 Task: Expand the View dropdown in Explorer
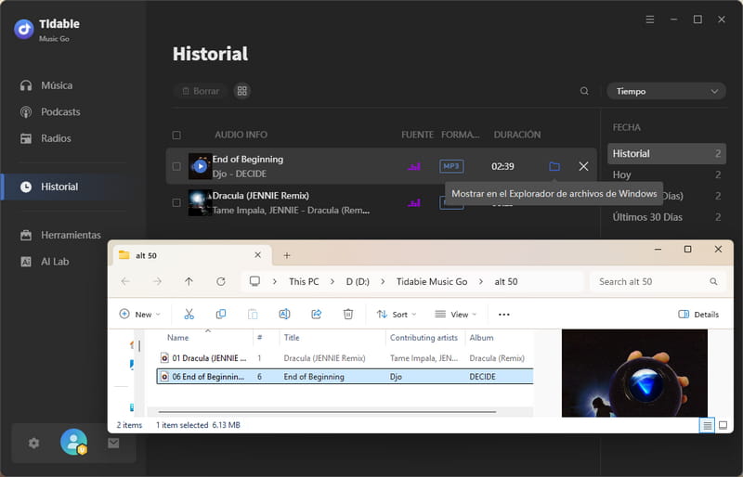point(457,315)
